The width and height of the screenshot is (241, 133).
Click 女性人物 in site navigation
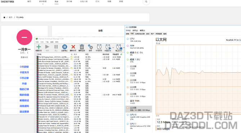pos(84,1)
